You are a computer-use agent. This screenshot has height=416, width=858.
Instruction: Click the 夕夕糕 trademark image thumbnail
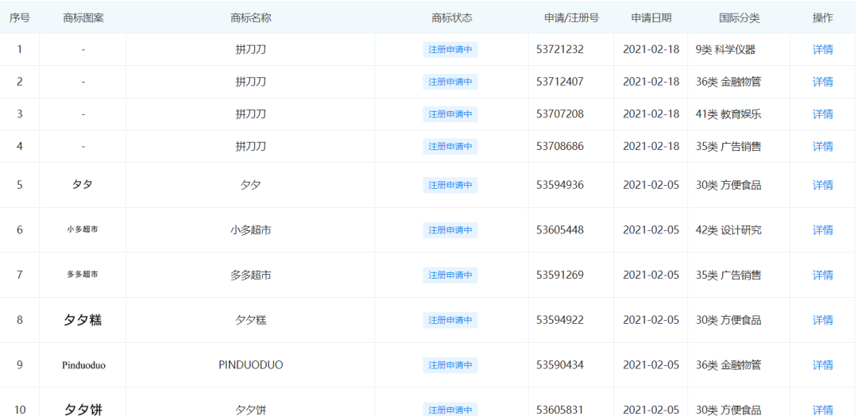(83, 320)
